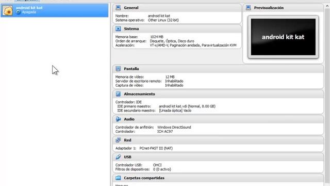Screen dimensions: 330x186
Task: Click the 'OHCI' USB controller value
Action: pyautogui.click(x=157, y=165)
